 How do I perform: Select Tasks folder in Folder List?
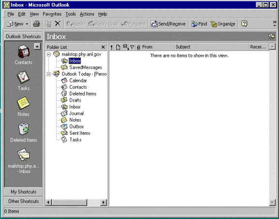(x=76, y=140)
